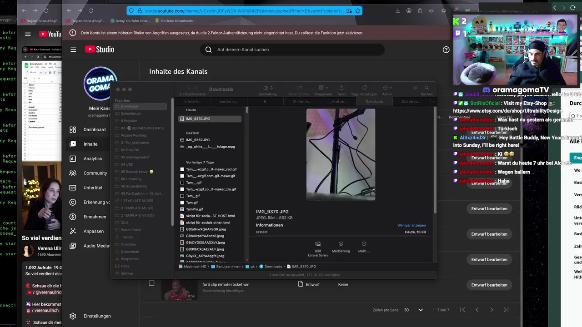Open the Dashboard section in Studio sidebar
The image size is (582, 327).
(x=89, y=129)
